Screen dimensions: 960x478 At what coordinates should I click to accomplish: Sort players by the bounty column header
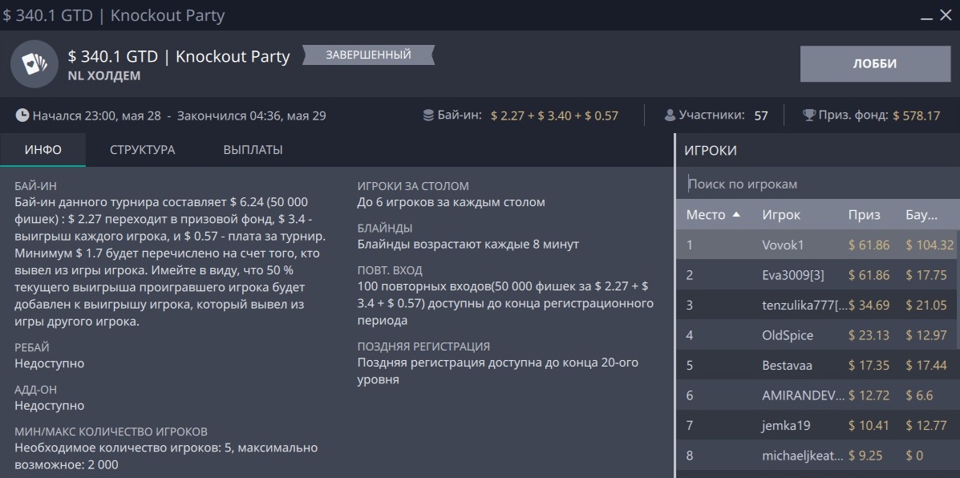(922, 215)
